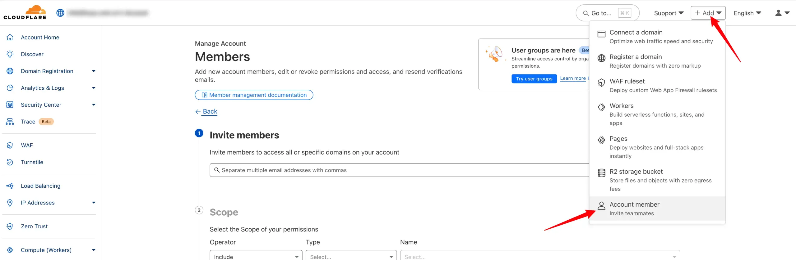The width and height of the screenshot is (796, 260).
Task: Click the Cloudflare logo
Action: coord(25,12)
